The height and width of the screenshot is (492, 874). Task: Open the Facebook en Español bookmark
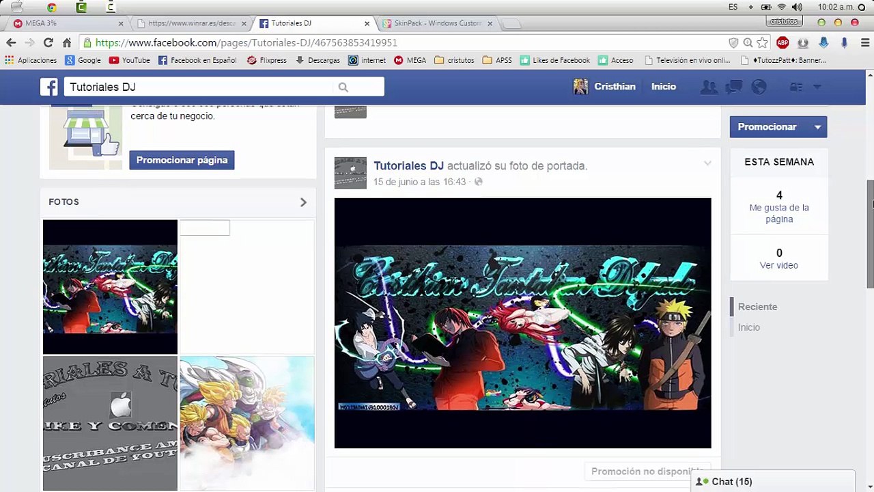click(x=197, y=60)
